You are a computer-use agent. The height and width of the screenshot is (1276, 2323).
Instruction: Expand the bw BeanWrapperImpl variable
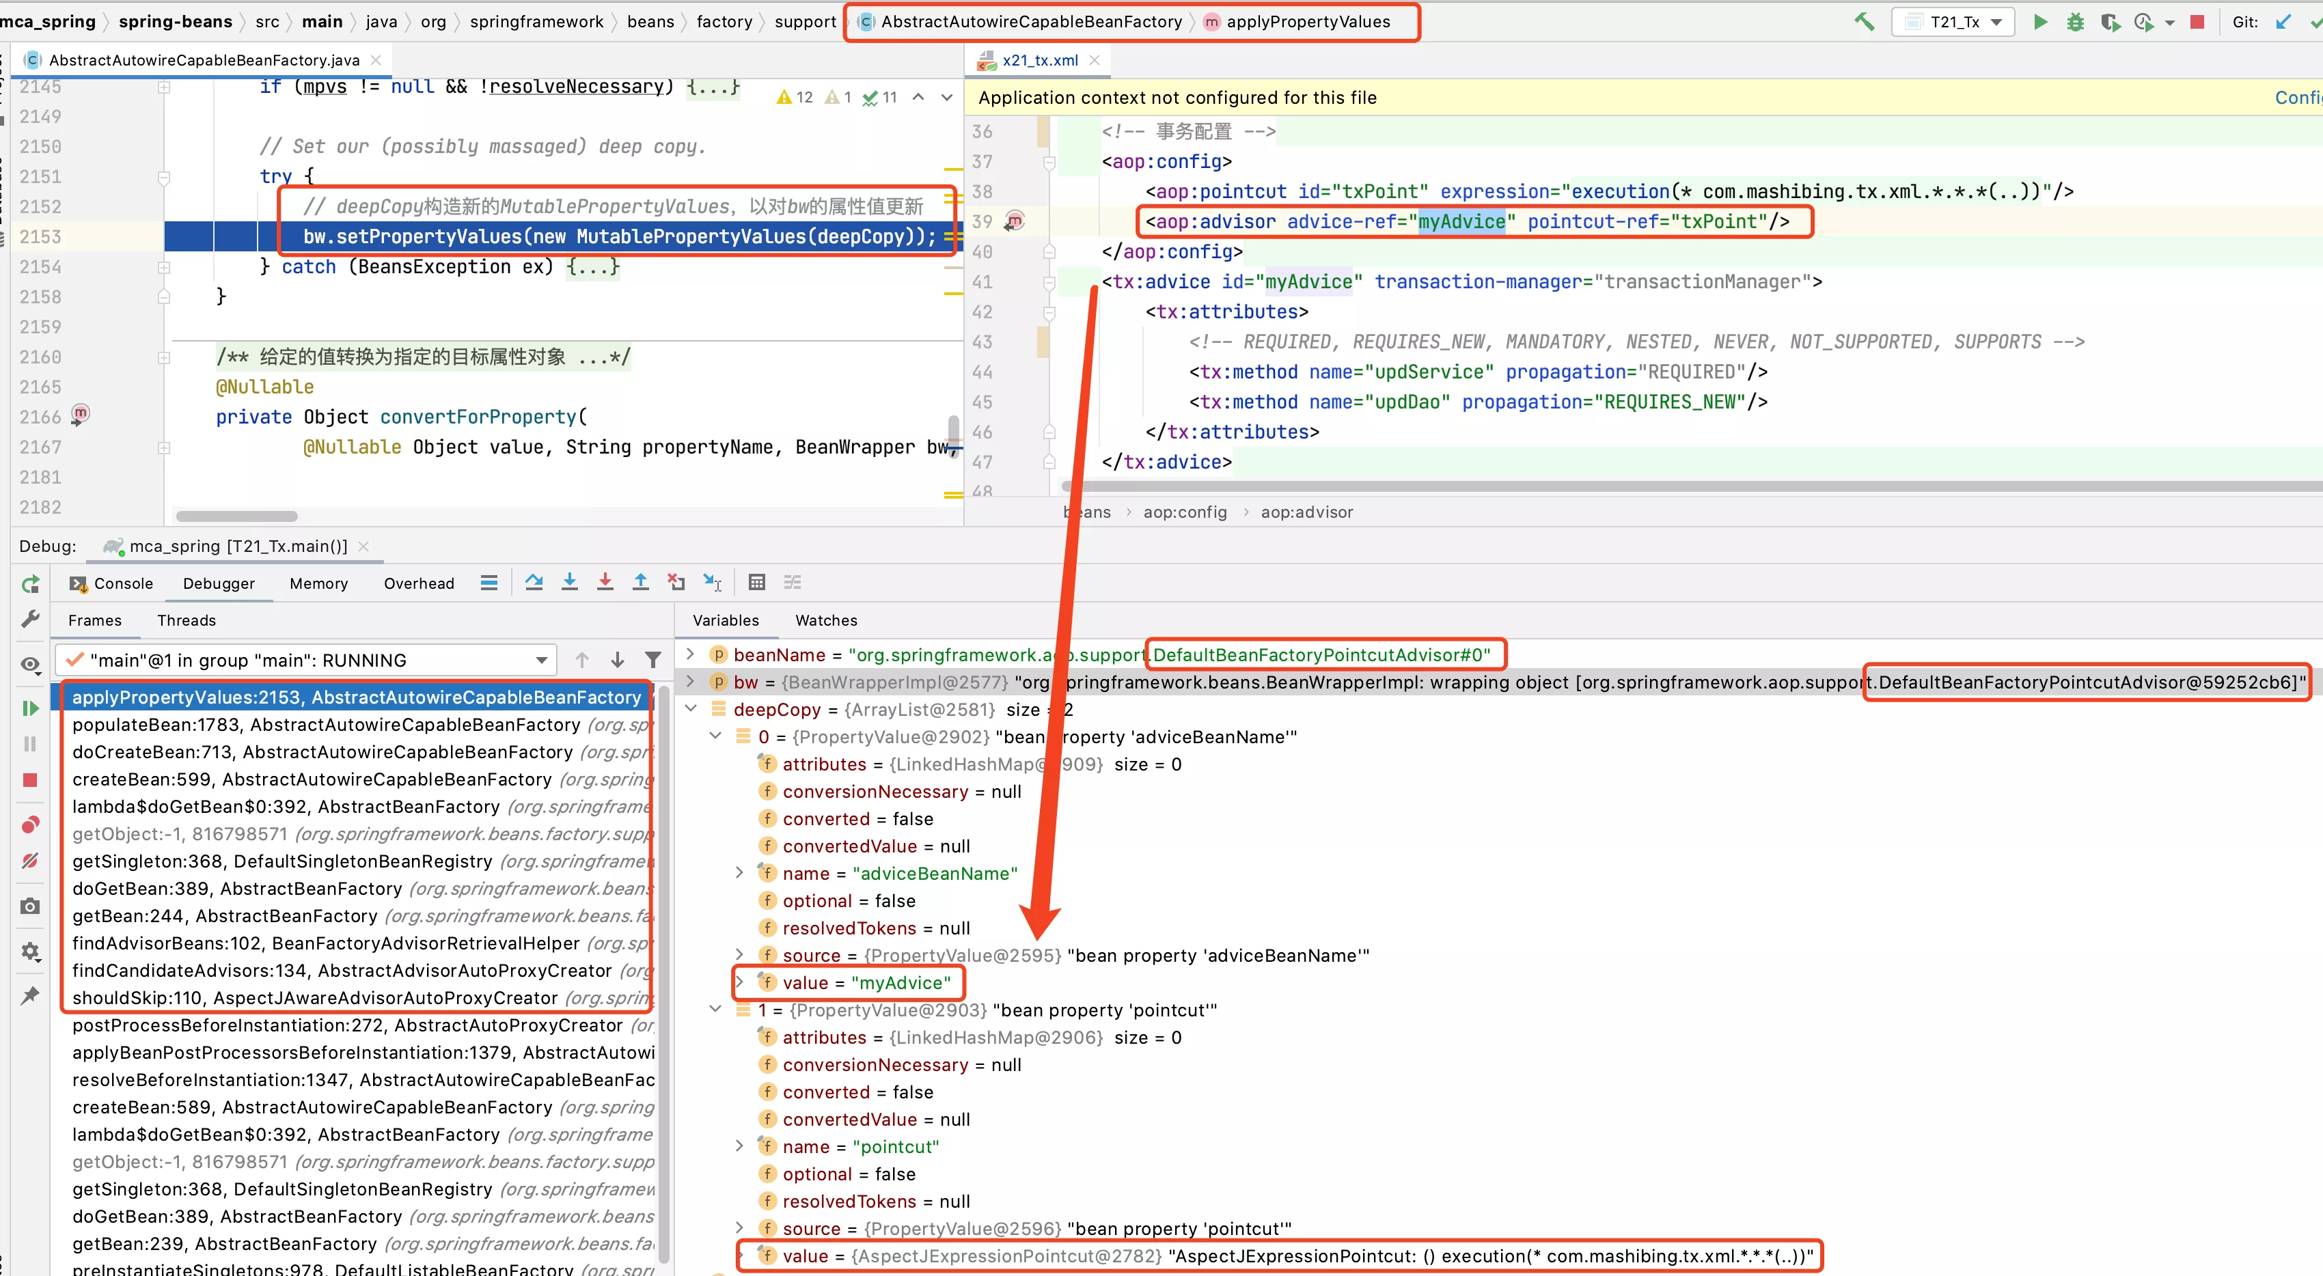[691, 681]
